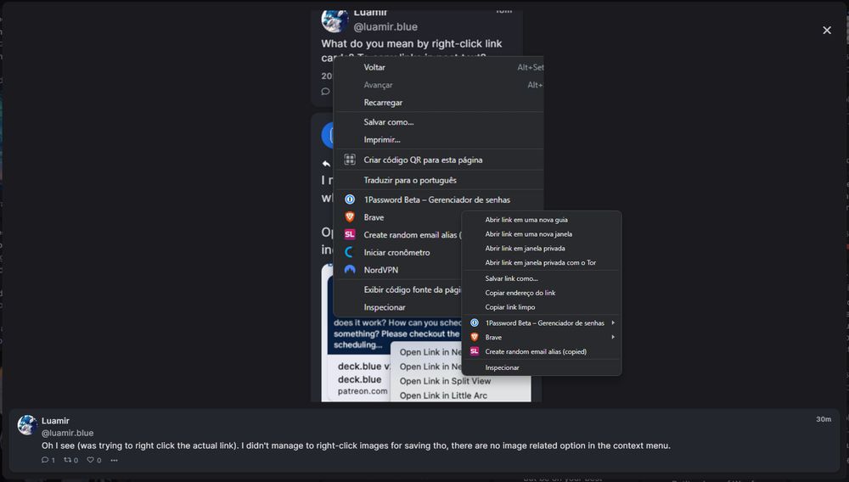
Task: Expand the Brave submenu arrow in link menu
Action: 613,337
